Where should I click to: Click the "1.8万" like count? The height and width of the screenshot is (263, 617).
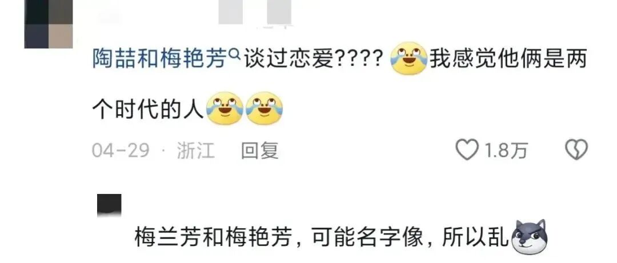click(x=505, y=151)
